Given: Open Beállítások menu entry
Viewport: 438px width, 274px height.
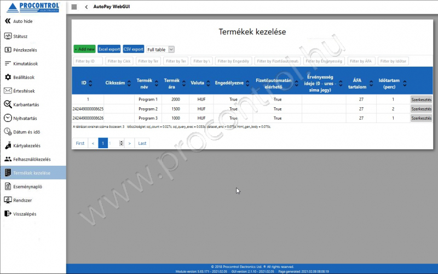Looking at the screenshot, I should tap(24, 77).
